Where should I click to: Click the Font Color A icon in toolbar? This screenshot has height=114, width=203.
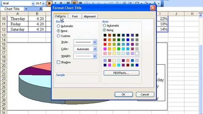coord(154,3)
